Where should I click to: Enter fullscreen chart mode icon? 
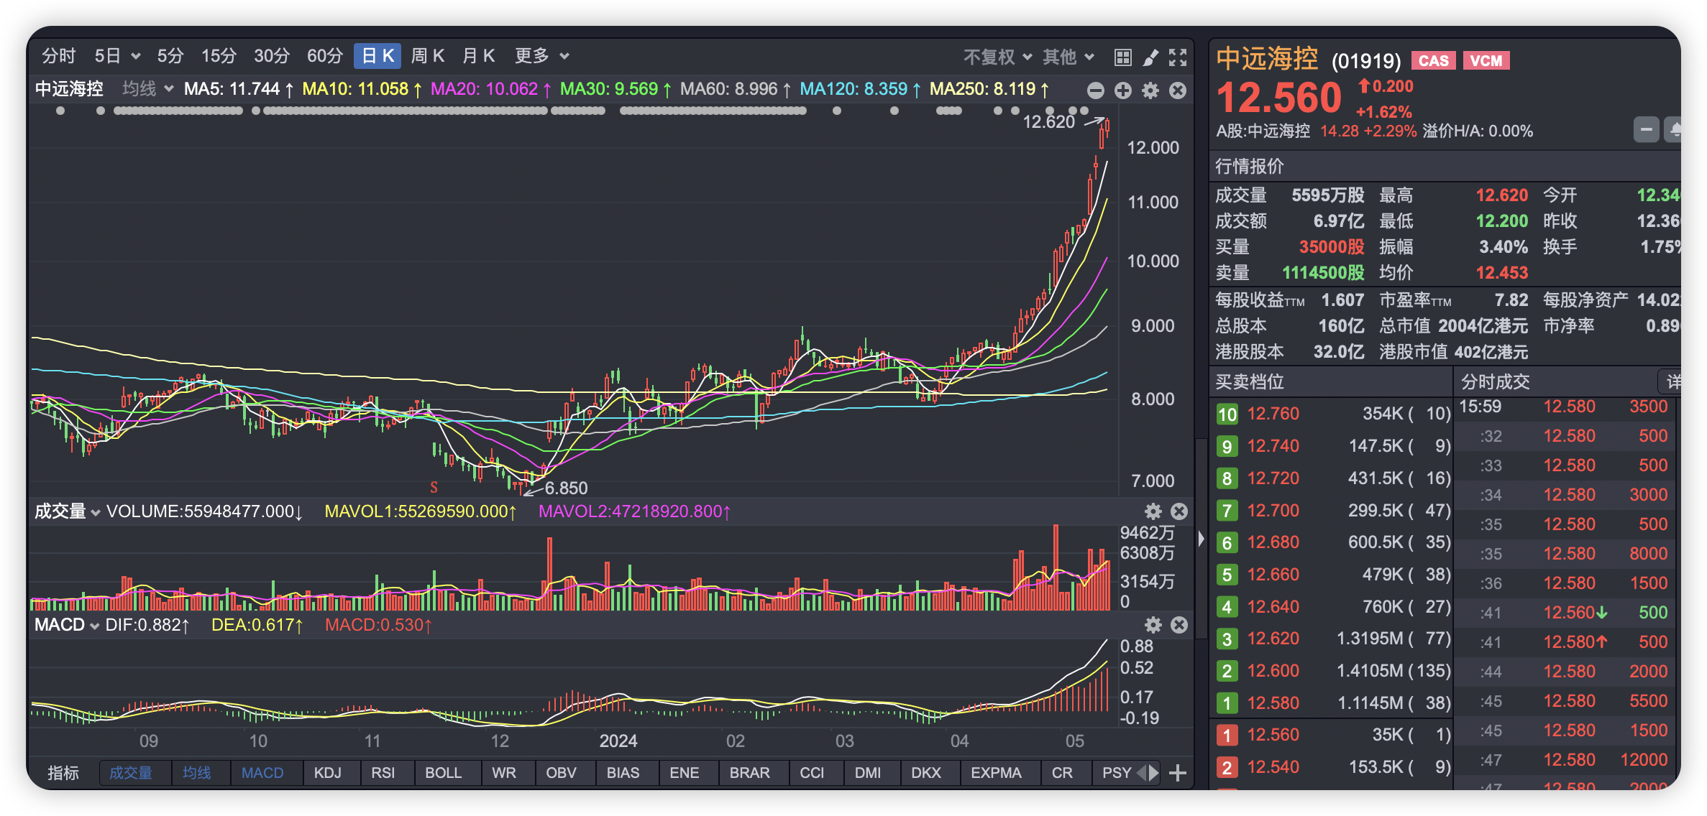(1178, 57)
